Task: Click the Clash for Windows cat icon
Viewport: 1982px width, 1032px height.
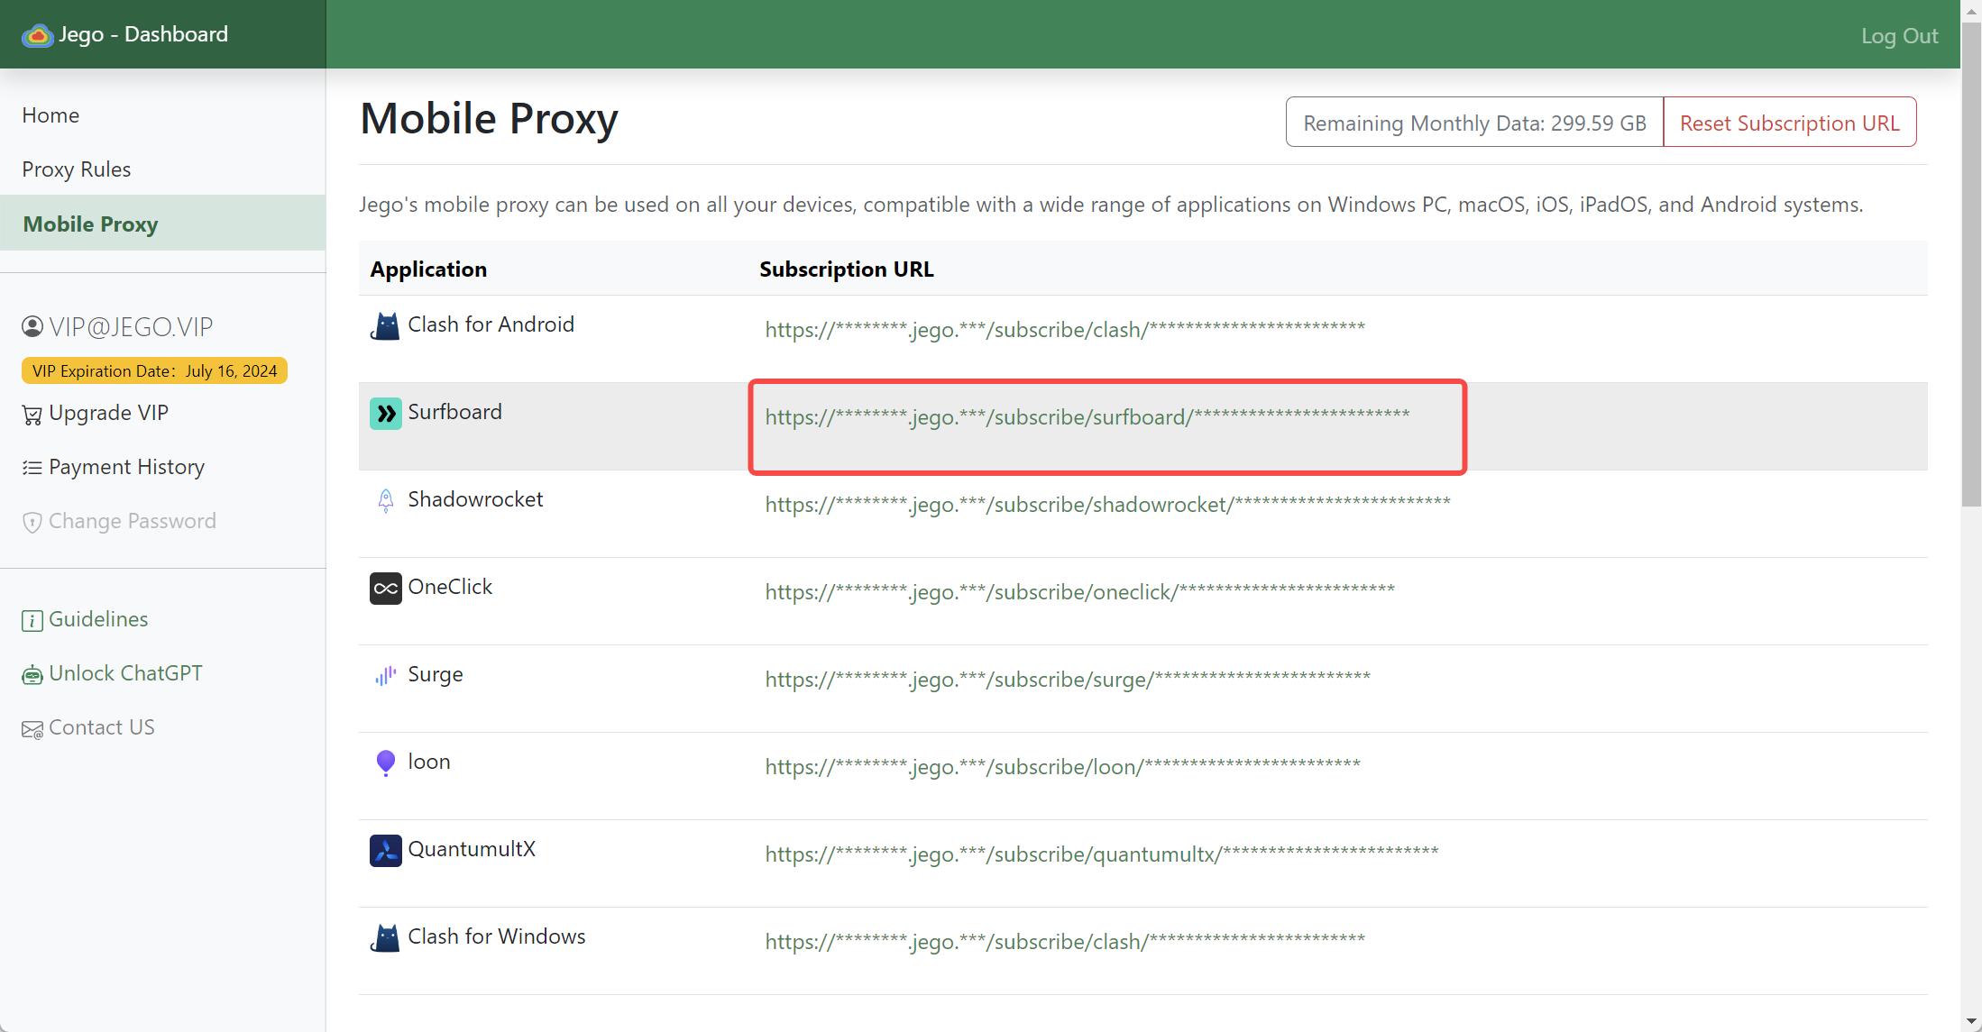Action: (x=385, y=937)
